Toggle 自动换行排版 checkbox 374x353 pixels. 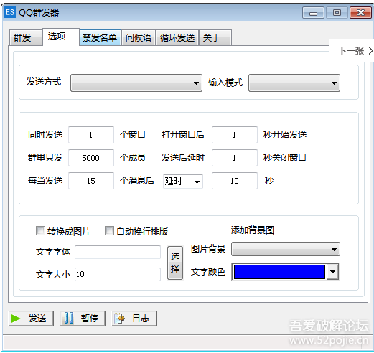click(109, 231)
